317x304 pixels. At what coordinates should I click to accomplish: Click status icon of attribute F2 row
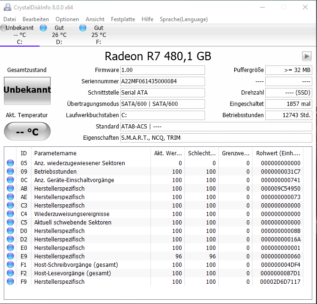pyautogui.click(x=10, y=273)
